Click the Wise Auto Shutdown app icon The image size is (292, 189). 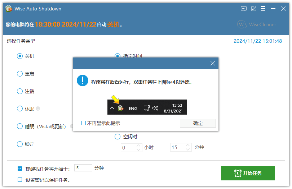click(x=9, y=9)
